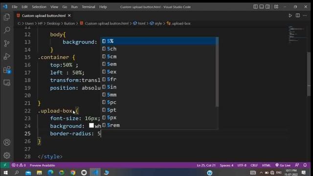
Task: Click the style breadcrumb item
Action: pyautogui.click(x=156, y=23)
